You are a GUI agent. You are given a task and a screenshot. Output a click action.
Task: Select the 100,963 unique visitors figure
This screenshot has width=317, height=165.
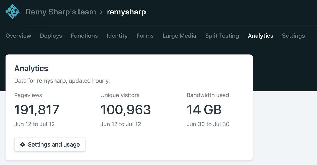click(125, 110)
